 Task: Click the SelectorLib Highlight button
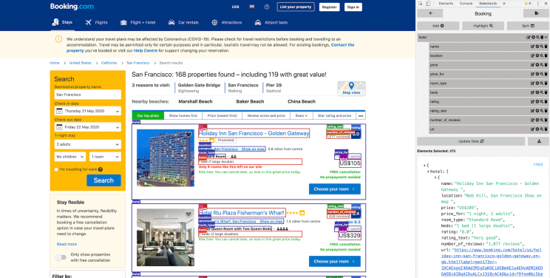[483, 26]
